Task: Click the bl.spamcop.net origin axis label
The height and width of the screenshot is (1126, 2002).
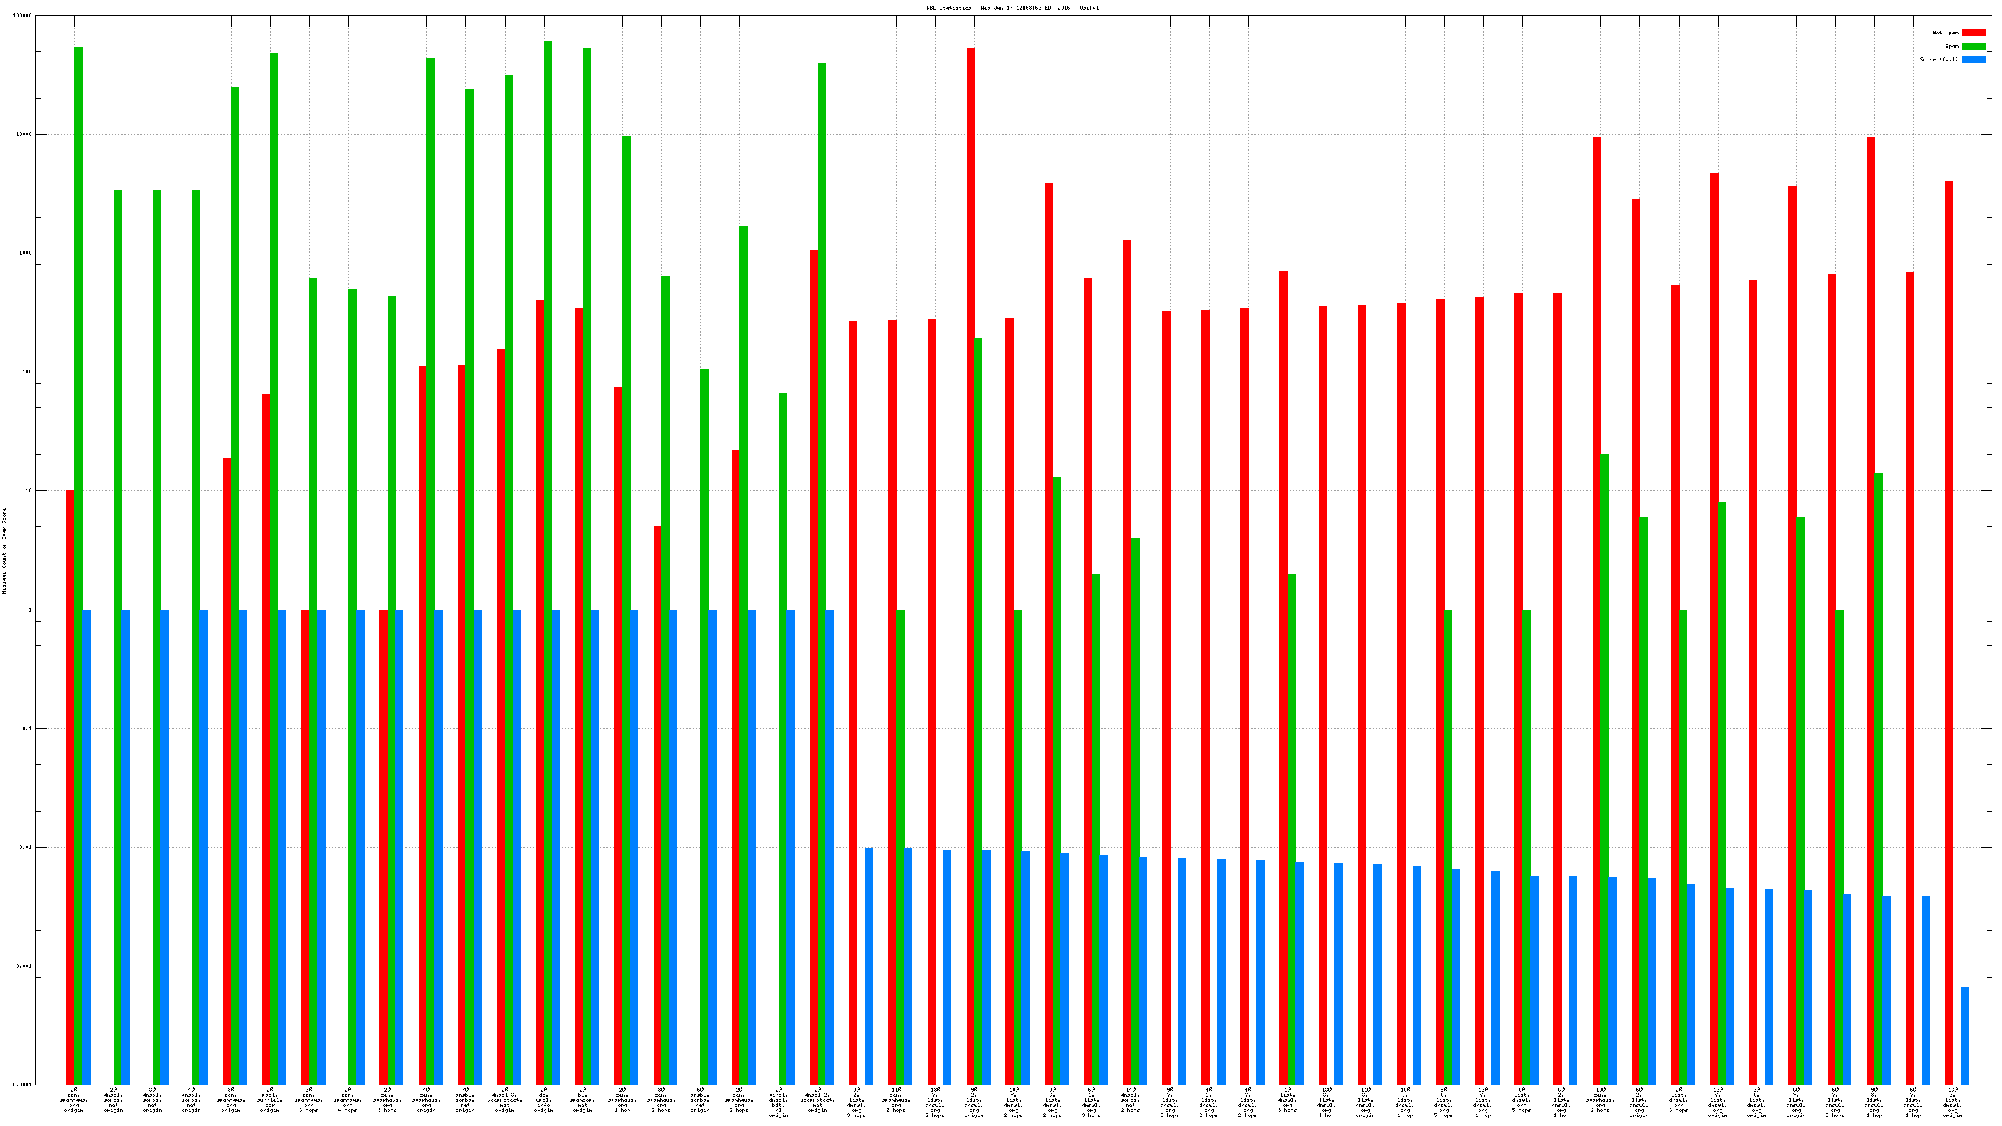Action: 582,1100
